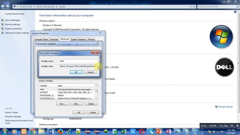Open the Windows Start menu
240x135 pixels.
tap(4, 132)
